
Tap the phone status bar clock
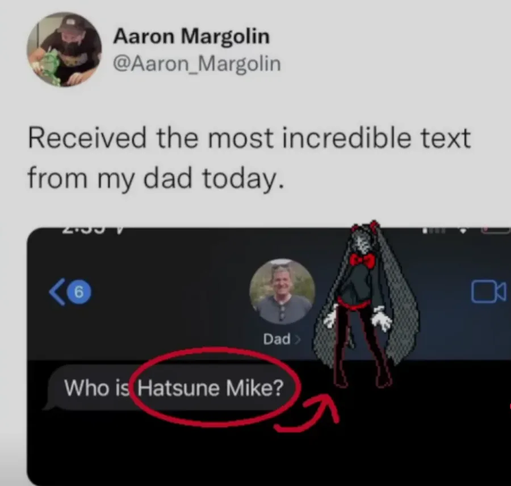[x=93, y=230]
